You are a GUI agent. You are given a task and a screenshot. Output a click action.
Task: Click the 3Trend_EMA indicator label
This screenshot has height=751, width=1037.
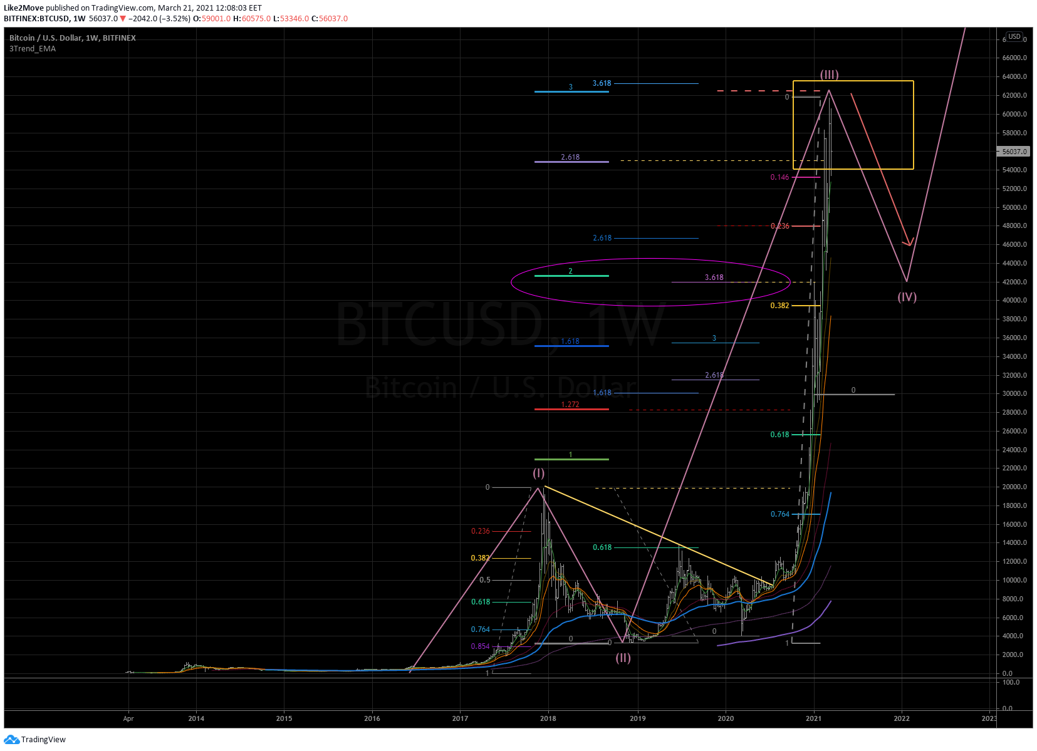click(33, 49)
